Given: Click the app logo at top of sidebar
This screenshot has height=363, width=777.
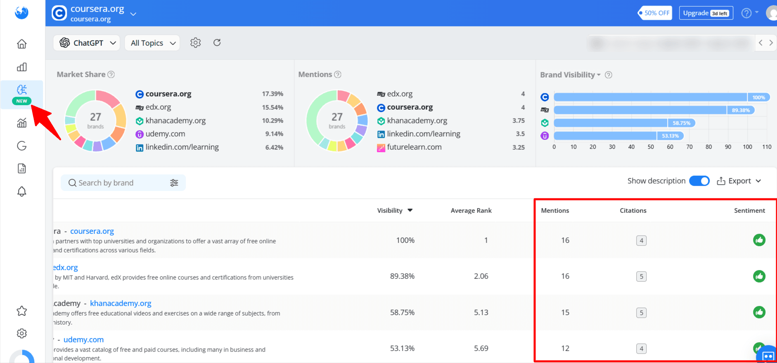Looking at the screenshot, I should coord(21,13).
